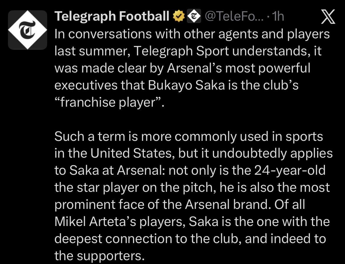This screenshot has width=345, height=264.
Task: Click the "Such a term is more commonly" line
Action: click(x=189, y=136)
